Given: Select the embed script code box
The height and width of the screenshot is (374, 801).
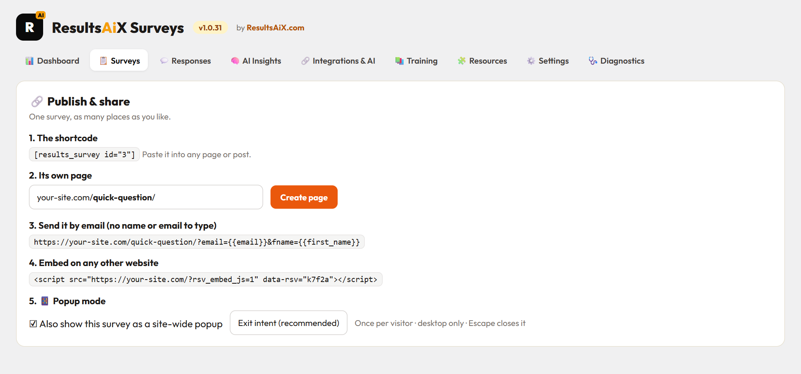Looking at the screenshot, I should 205,279.
